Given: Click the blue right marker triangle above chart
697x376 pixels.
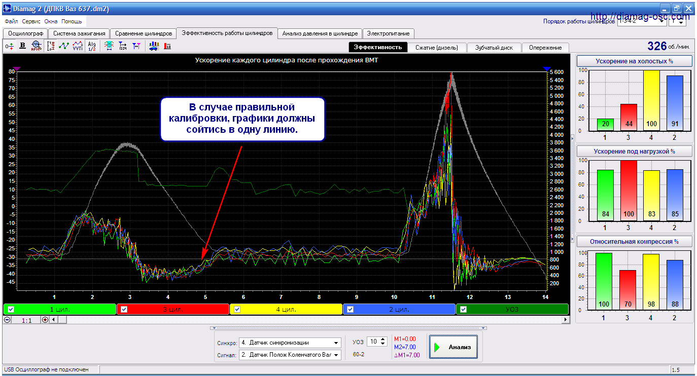Looking at the screenshot, I should (x=546, y=68).
